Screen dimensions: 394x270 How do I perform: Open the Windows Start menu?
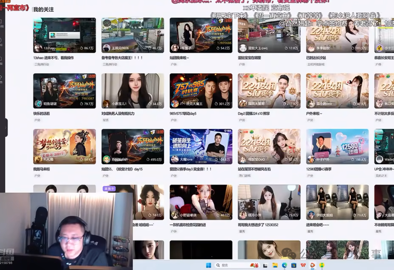(x=209, y=265)
